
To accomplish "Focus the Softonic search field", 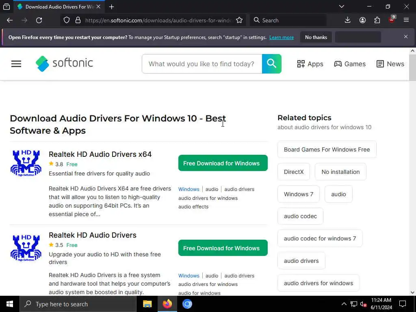I will pos(202,64).
